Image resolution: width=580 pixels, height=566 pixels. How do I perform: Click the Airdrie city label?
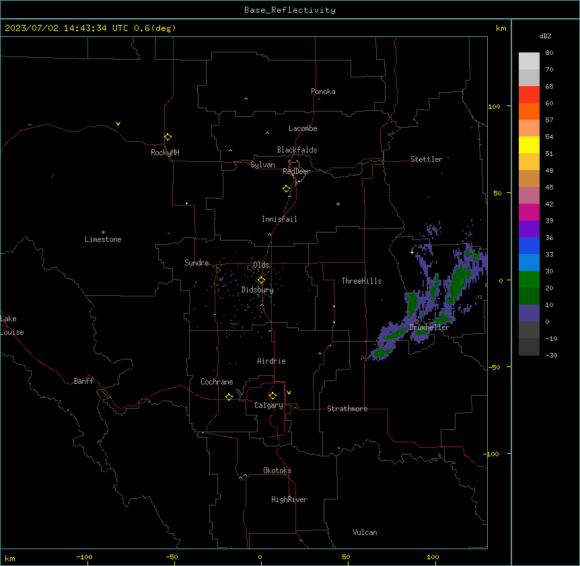click(x=271, y=361)
